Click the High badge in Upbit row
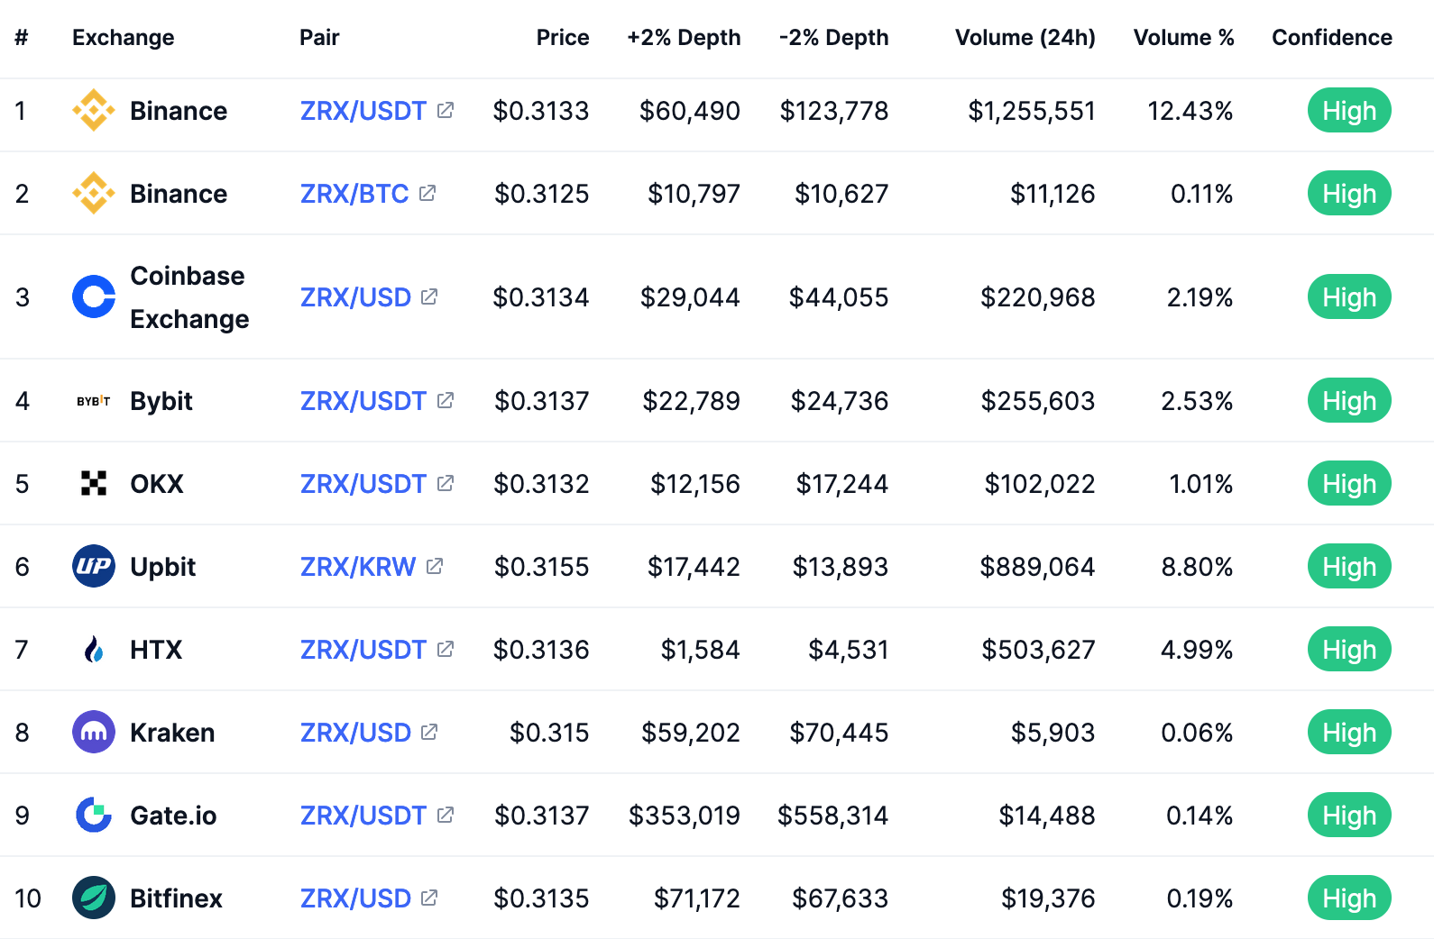The height and width of the screenshot is (939, 1434). [1349, 566]
